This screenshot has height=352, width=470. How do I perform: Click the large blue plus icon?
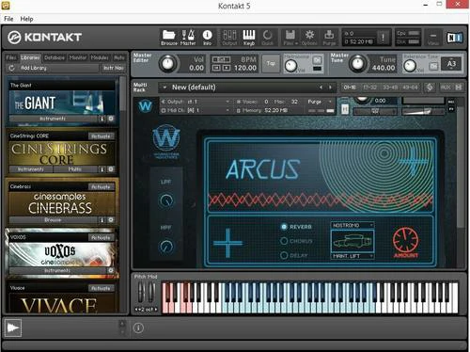[x=227, y=243]
